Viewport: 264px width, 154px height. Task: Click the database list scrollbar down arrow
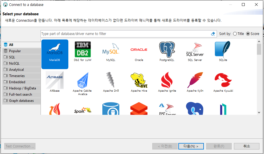tap(259, 113)
